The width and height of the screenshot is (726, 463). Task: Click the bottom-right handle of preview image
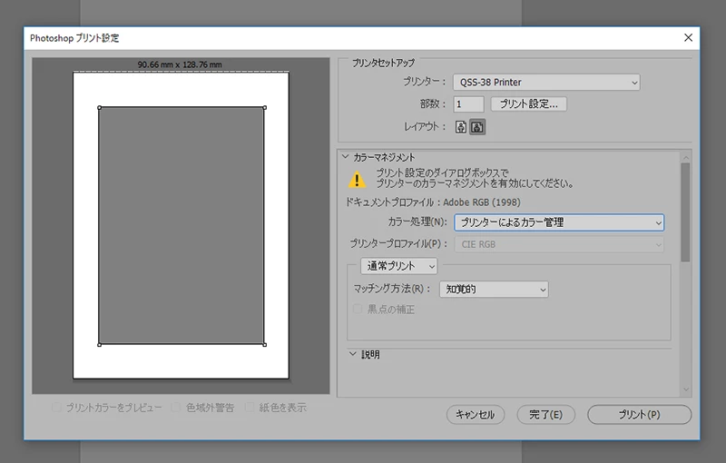tap(264, 344)
